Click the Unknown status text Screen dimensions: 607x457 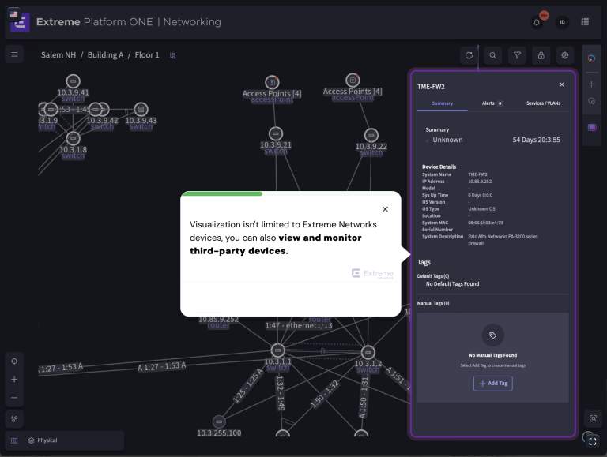pos(447,140)
